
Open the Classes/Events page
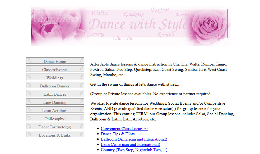tap(54, 69)
